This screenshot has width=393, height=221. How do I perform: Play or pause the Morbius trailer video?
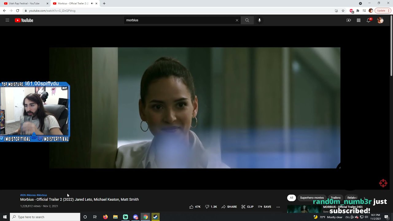pyautogui.click(x=195, y=107)
